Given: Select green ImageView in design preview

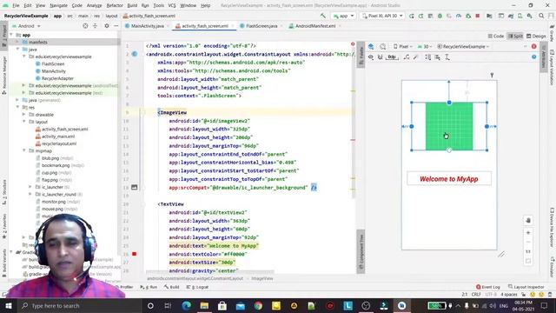Looking at the screenshot, I should click(x=449, y=126).
